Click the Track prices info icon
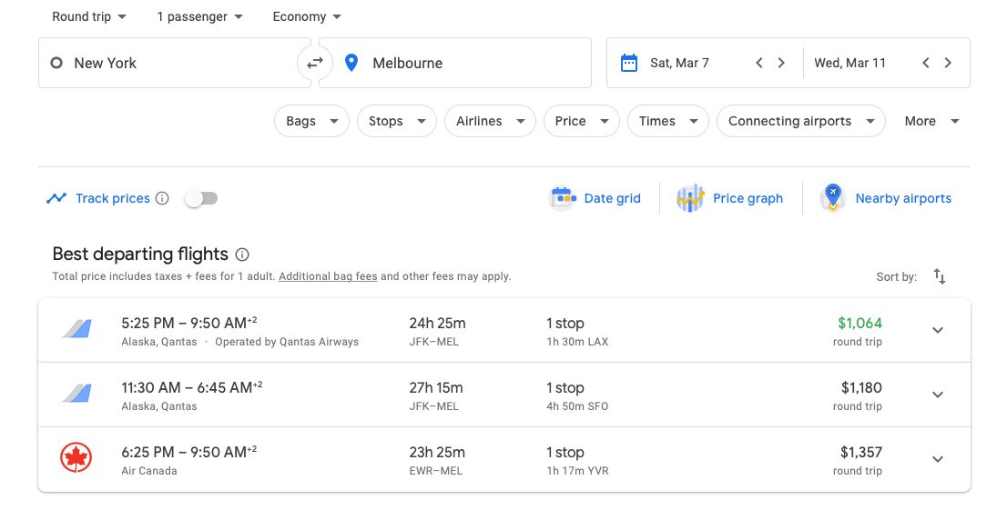1007x510 pixels. point(162,198)
